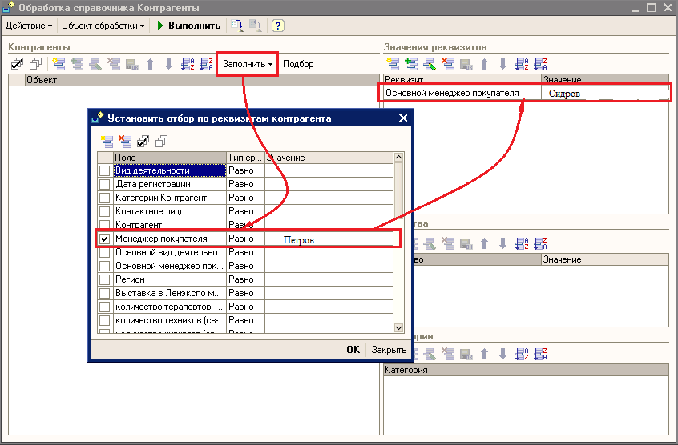678x445 pixels.
Task: Tick the Регион filter checkbox
Action: pos(105,279)
